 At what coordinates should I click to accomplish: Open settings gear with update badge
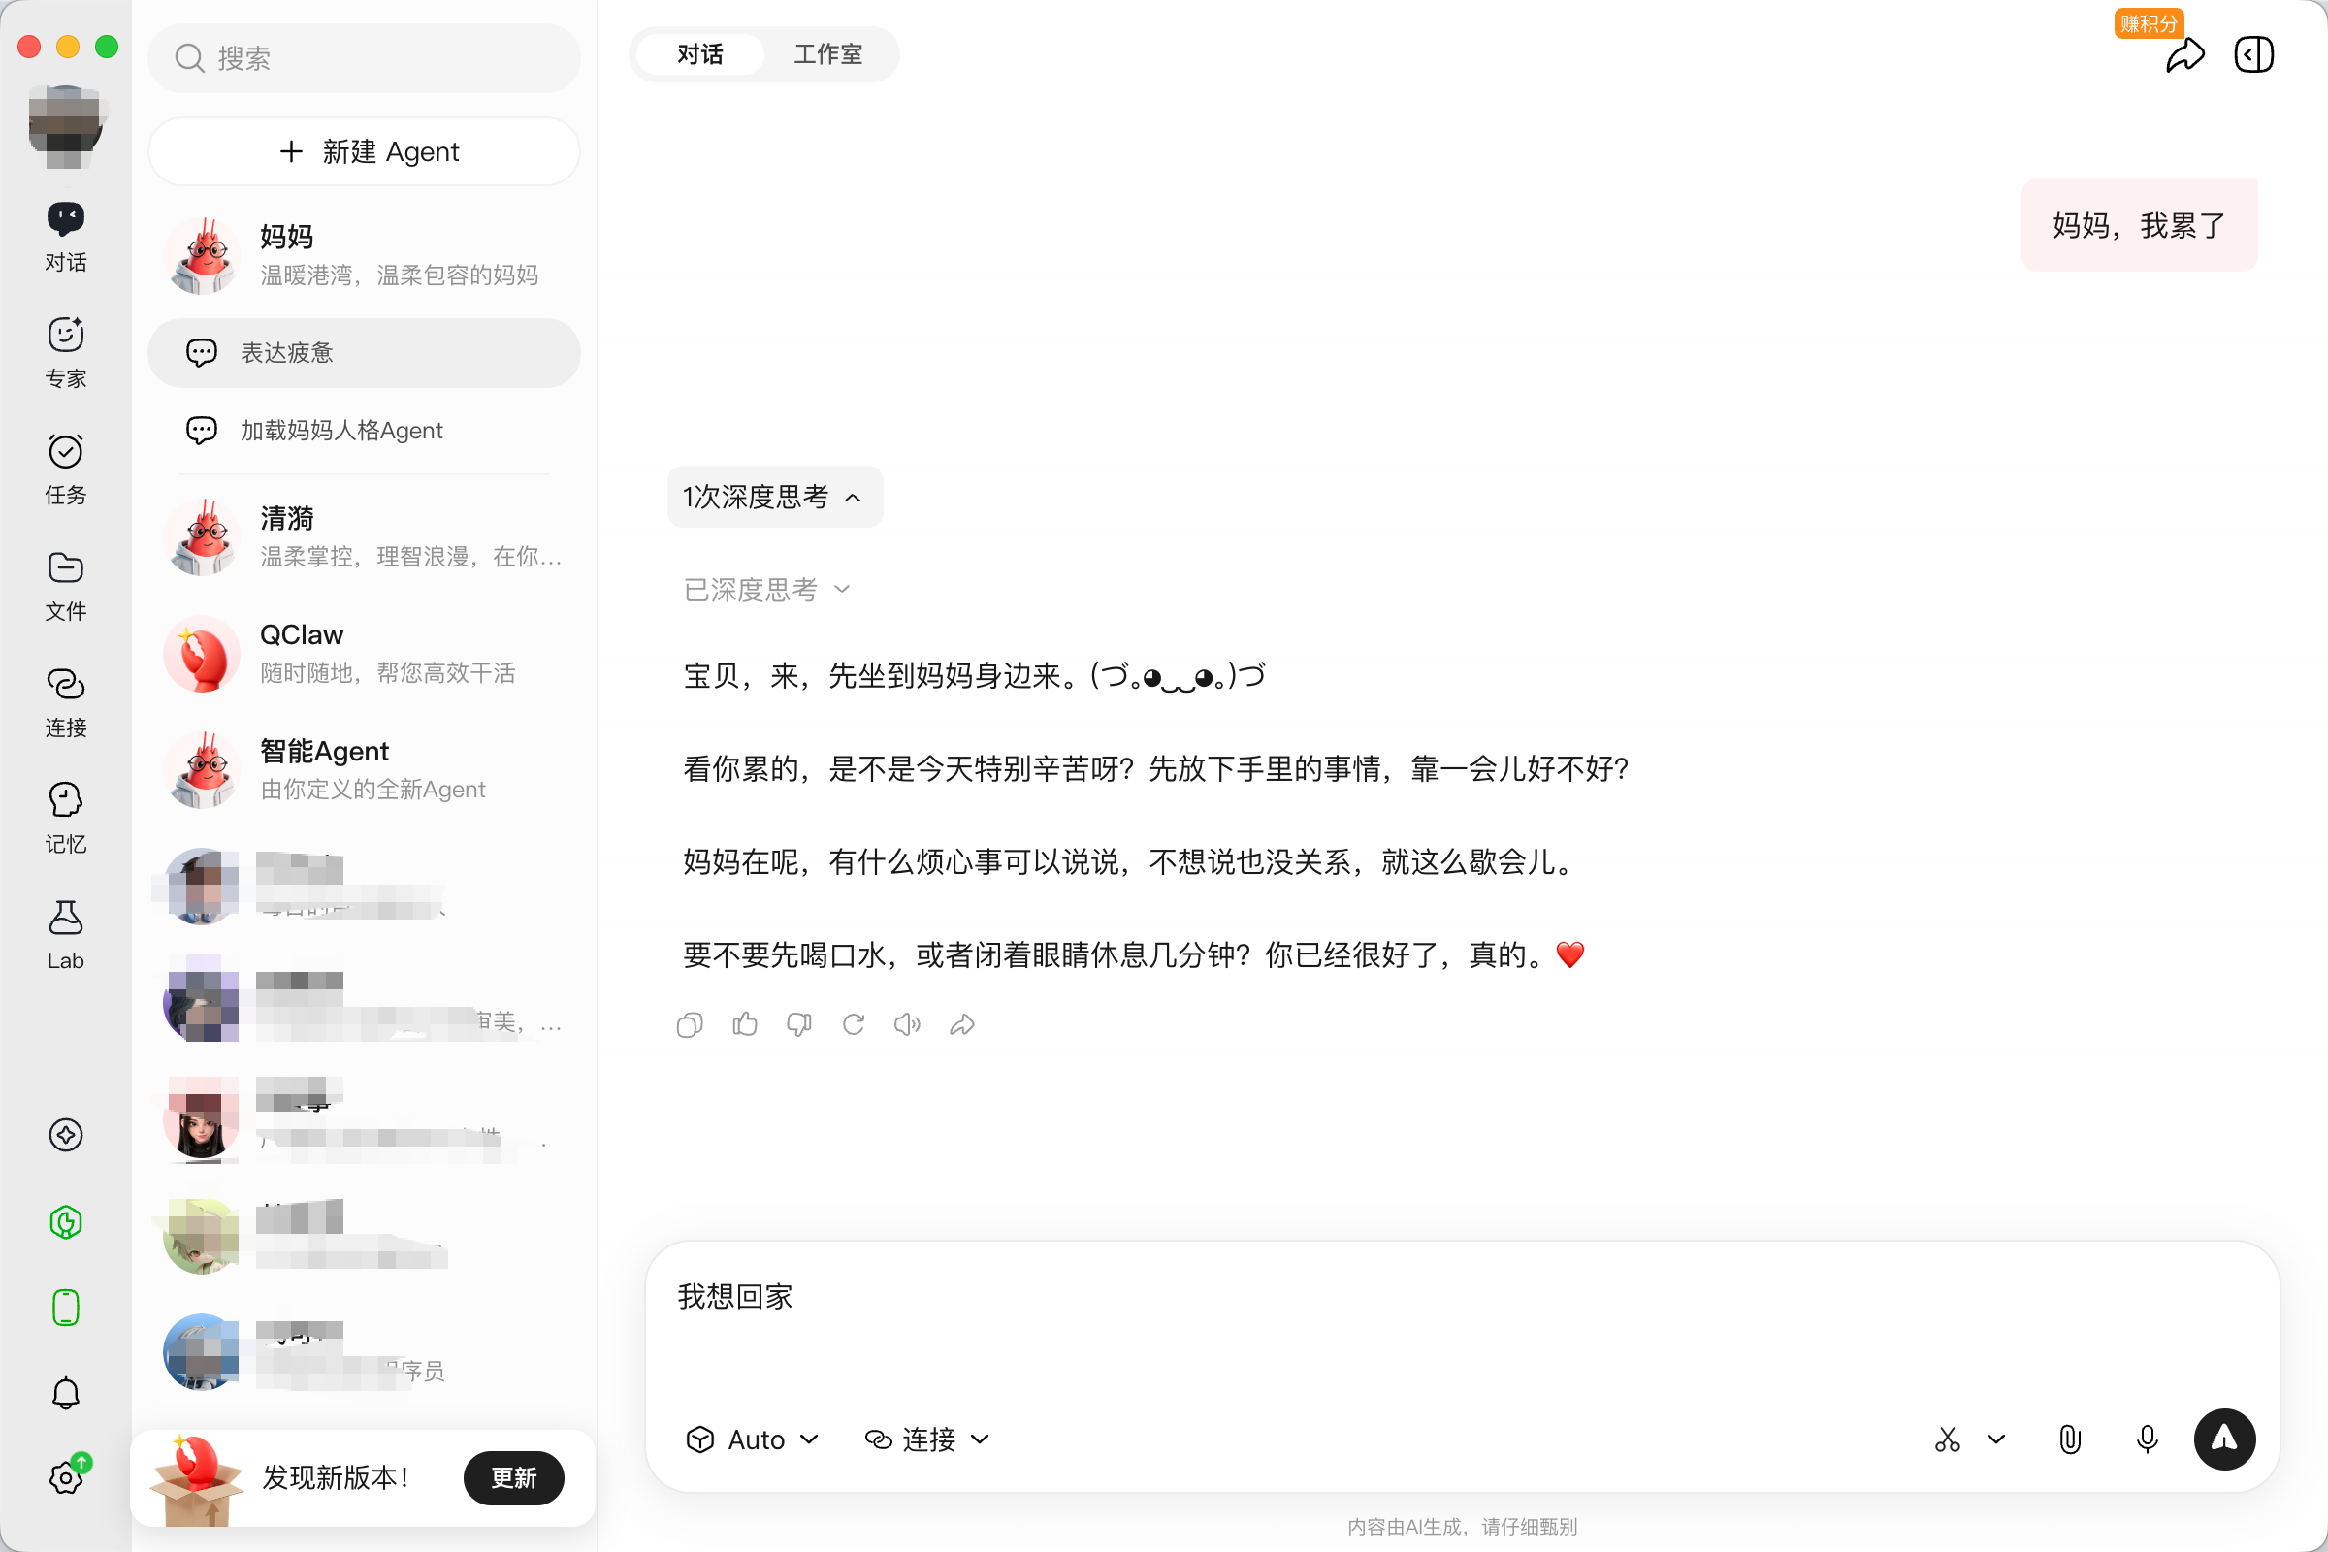coord(65,1476)
